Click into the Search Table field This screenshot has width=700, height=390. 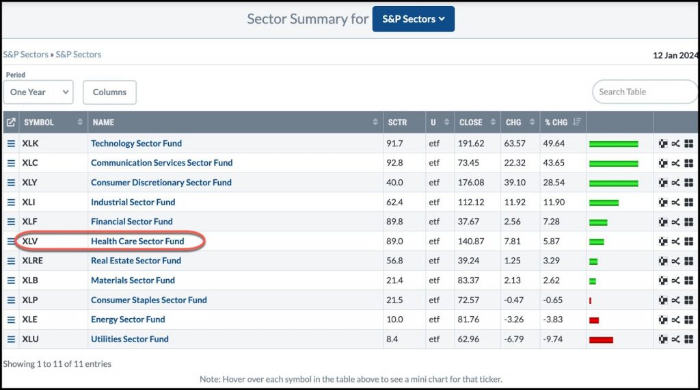pos(645,92)
